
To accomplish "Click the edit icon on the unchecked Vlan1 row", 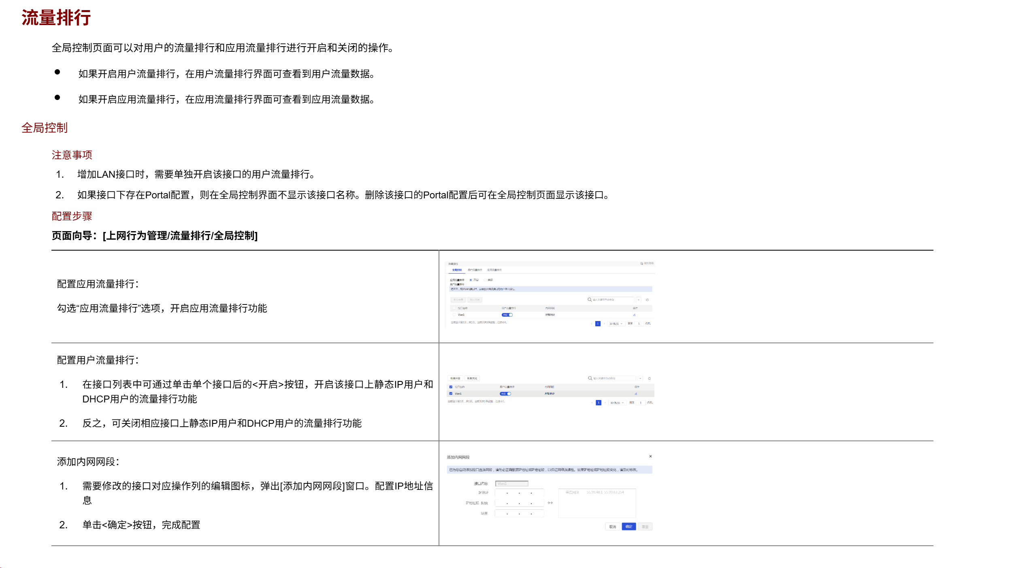I will tap(634, 315).
